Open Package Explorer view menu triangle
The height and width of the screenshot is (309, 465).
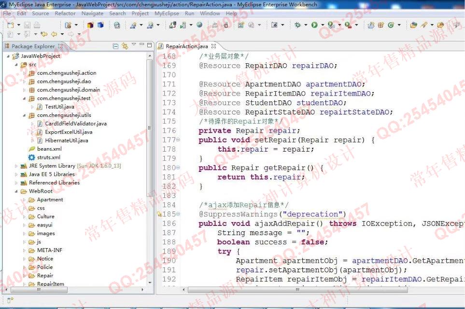point(134,44)
